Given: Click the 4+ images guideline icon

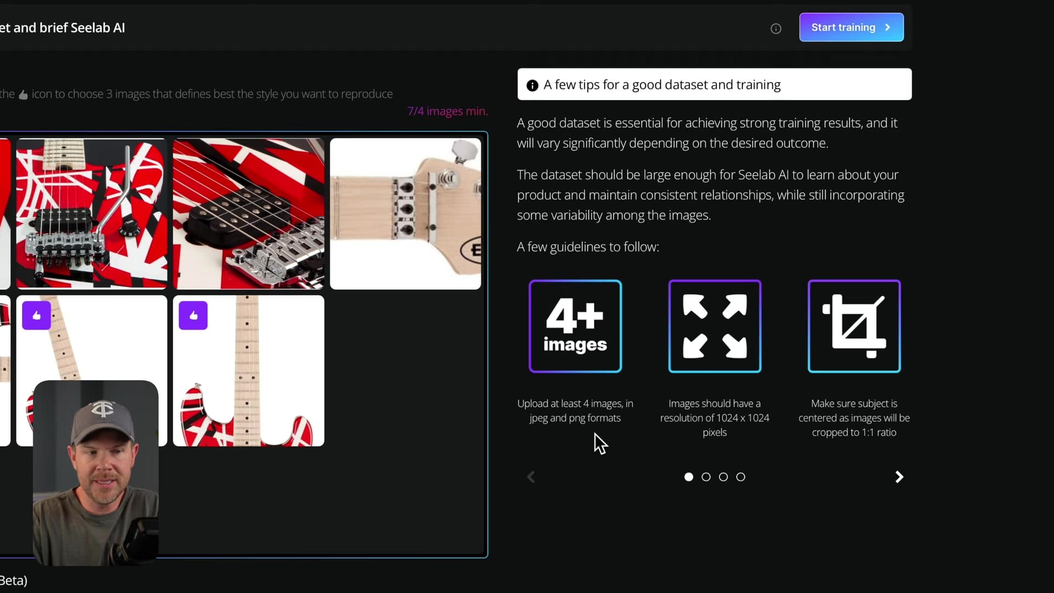Looking at the screenshot, I should [x=575, y=326].
